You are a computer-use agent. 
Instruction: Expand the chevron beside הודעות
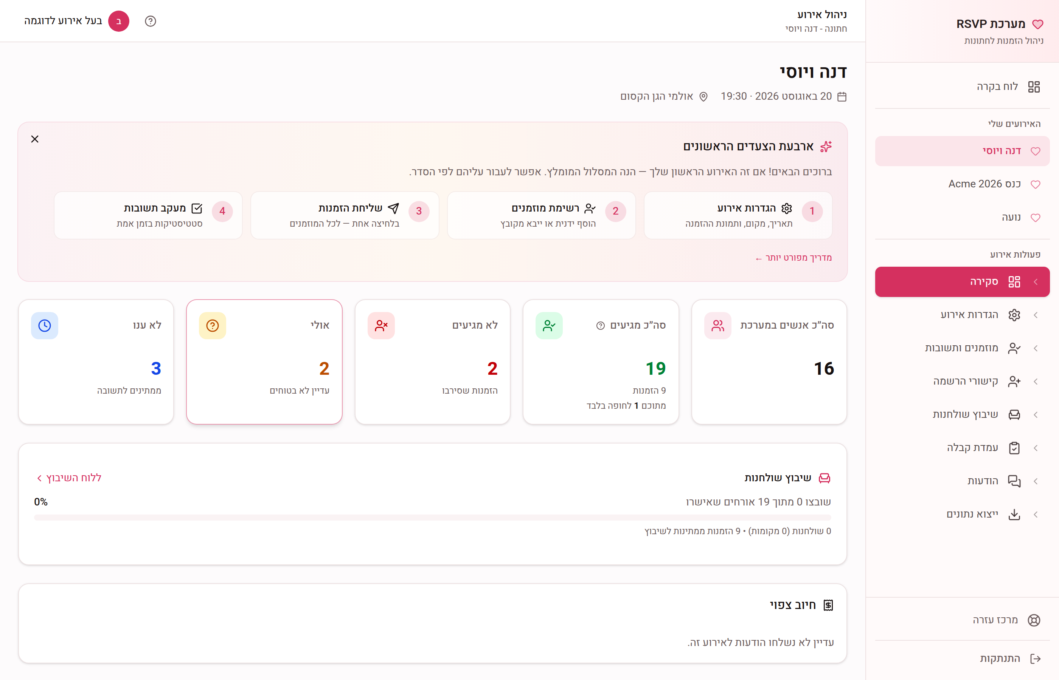click(x=1036, y=481)
